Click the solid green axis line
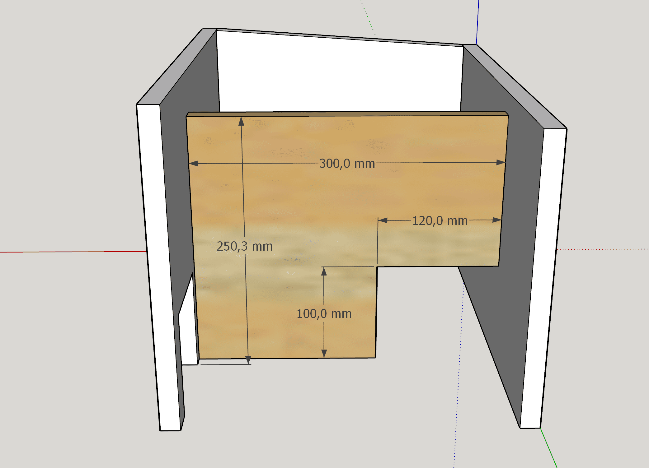This screenshot has width=649, height=468. click(548, 448)
